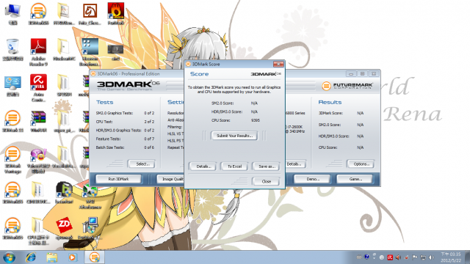Click Image Quality button in 3DMark06
Screen dimensions: 470x264
point(171,179)
